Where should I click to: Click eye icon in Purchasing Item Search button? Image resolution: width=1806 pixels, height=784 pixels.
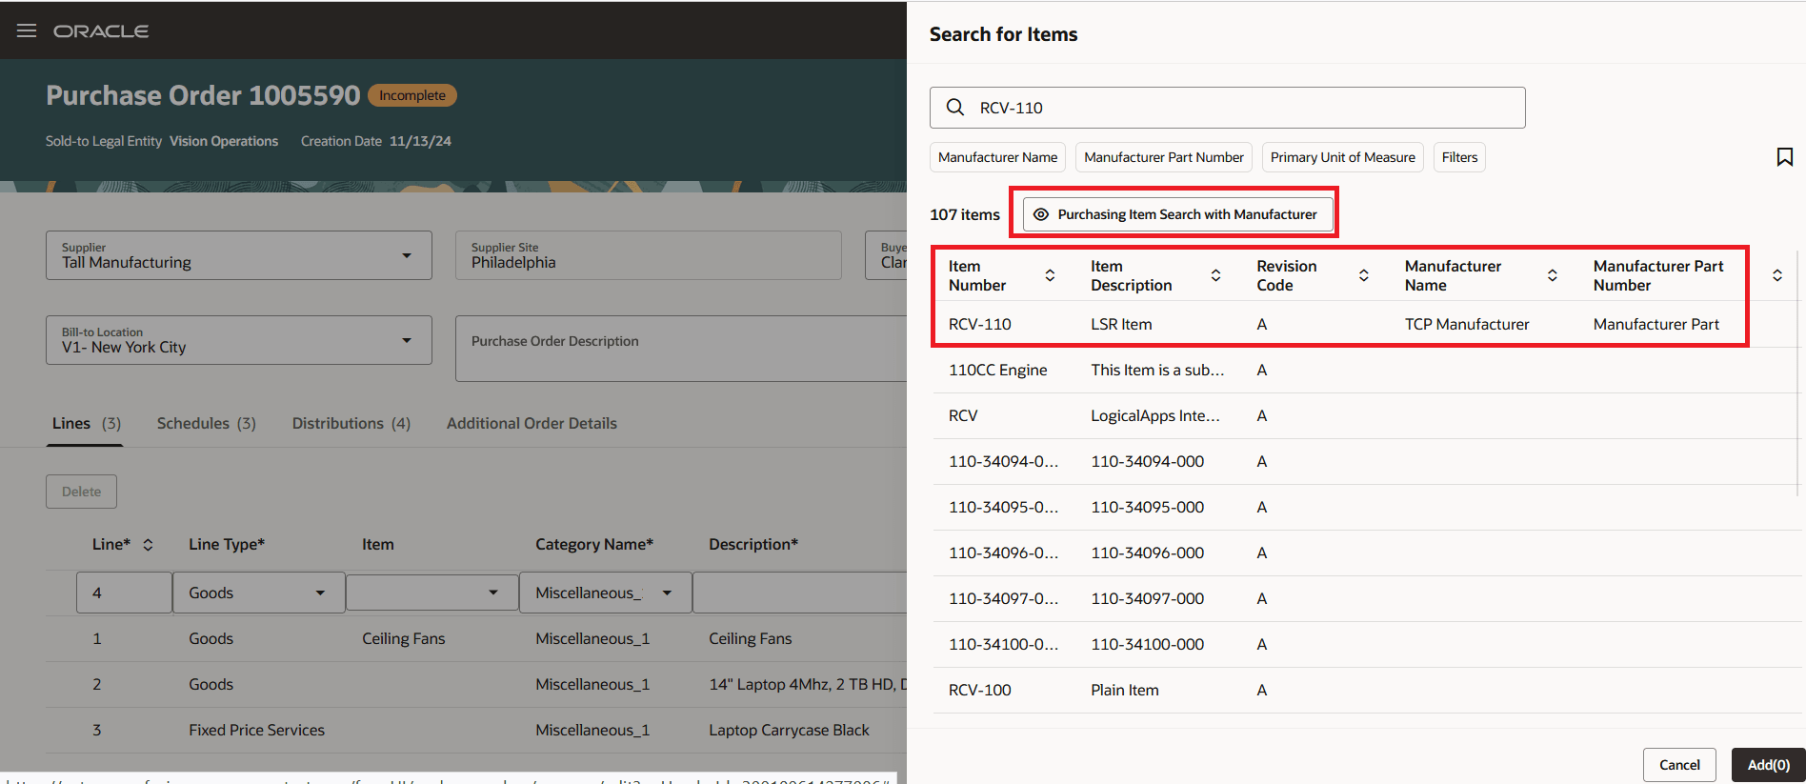1041,214
